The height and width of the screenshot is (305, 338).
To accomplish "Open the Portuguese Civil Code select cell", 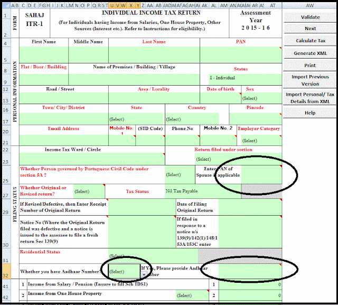I will [180, 175].
